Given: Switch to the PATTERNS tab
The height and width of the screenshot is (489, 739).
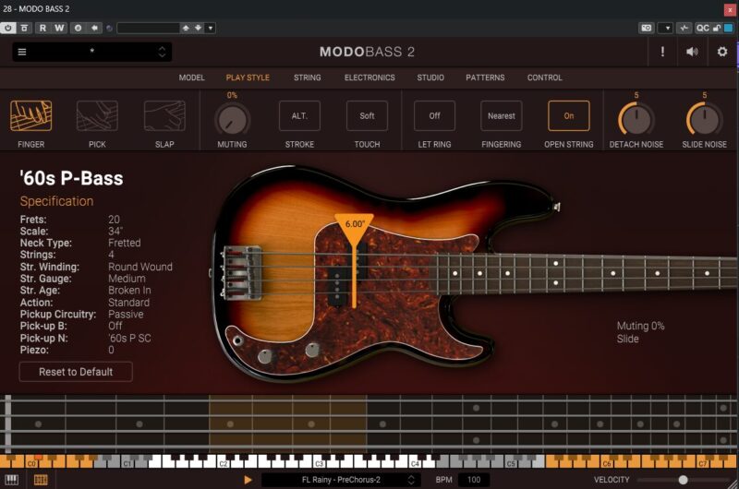Looking at the screenshot, I should pyautogui.click(x=485, y=78).
